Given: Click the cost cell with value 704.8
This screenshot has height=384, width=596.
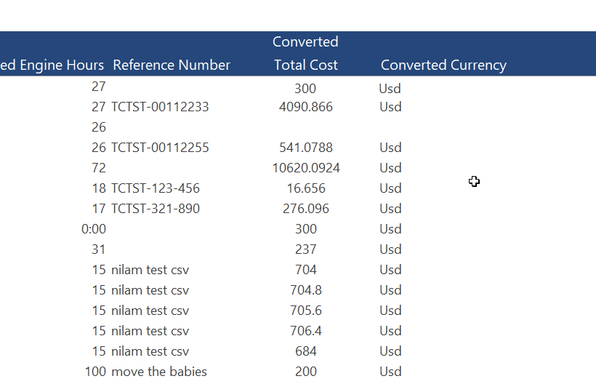Looking at the screenshot, I should pos(305,290).
